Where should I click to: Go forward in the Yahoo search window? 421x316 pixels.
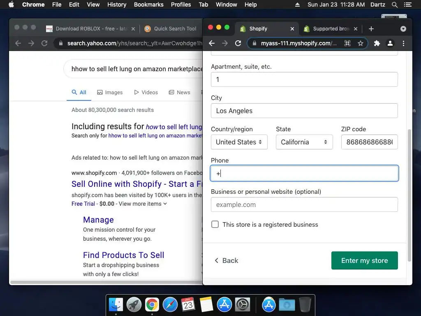coord(31,43)
